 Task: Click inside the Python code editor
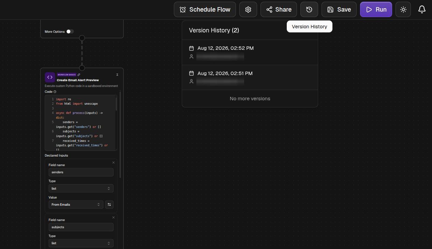(x=80, y=123)
